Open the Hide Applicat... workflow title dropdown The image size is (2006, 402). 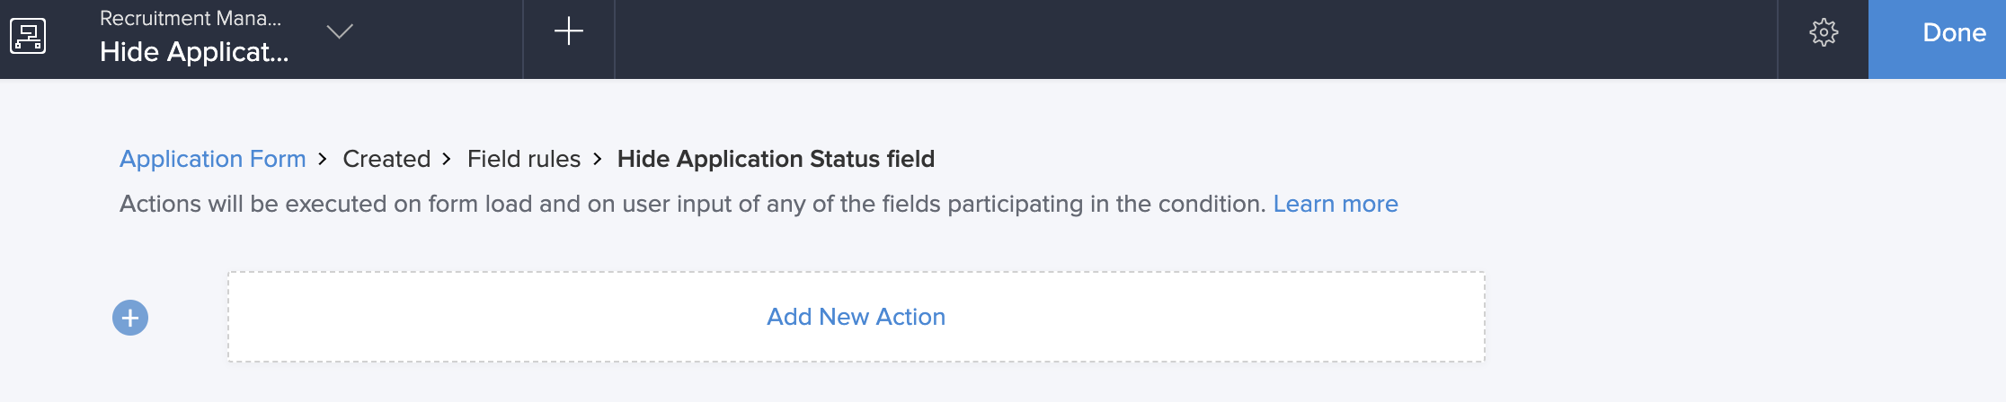coord(194,52)
